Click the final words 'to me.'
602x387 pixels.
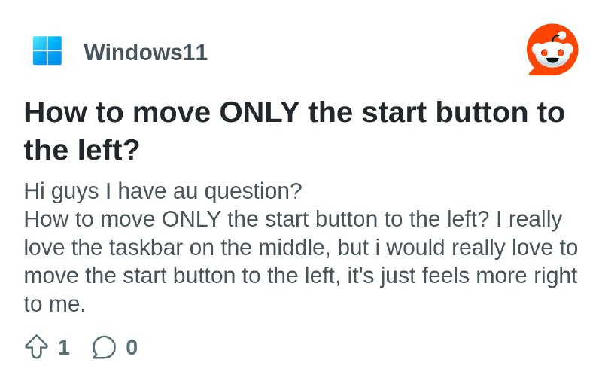point(54,304)
